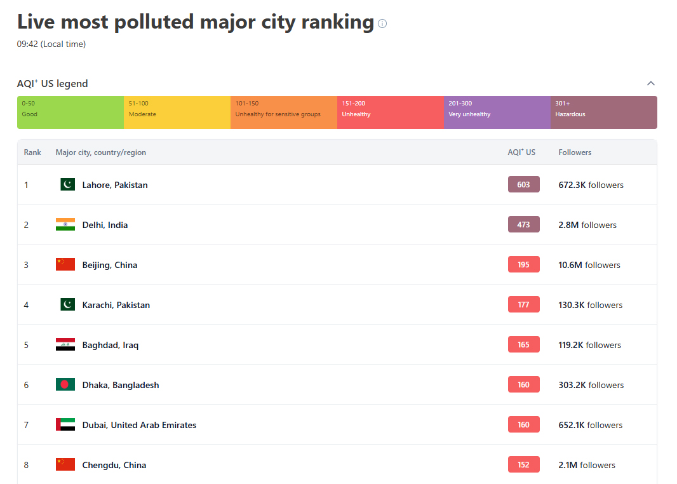Click the Followers column header
The image size is (677, 484).
pyautogui.click(x=575, y=152)
